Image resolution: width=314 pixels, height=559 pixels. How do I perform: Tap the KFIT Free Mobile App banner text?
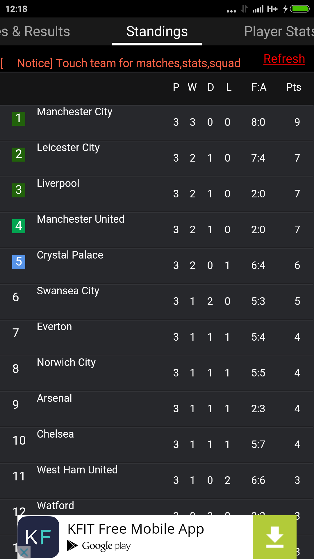pyautogui.click(x=135, y=529)
